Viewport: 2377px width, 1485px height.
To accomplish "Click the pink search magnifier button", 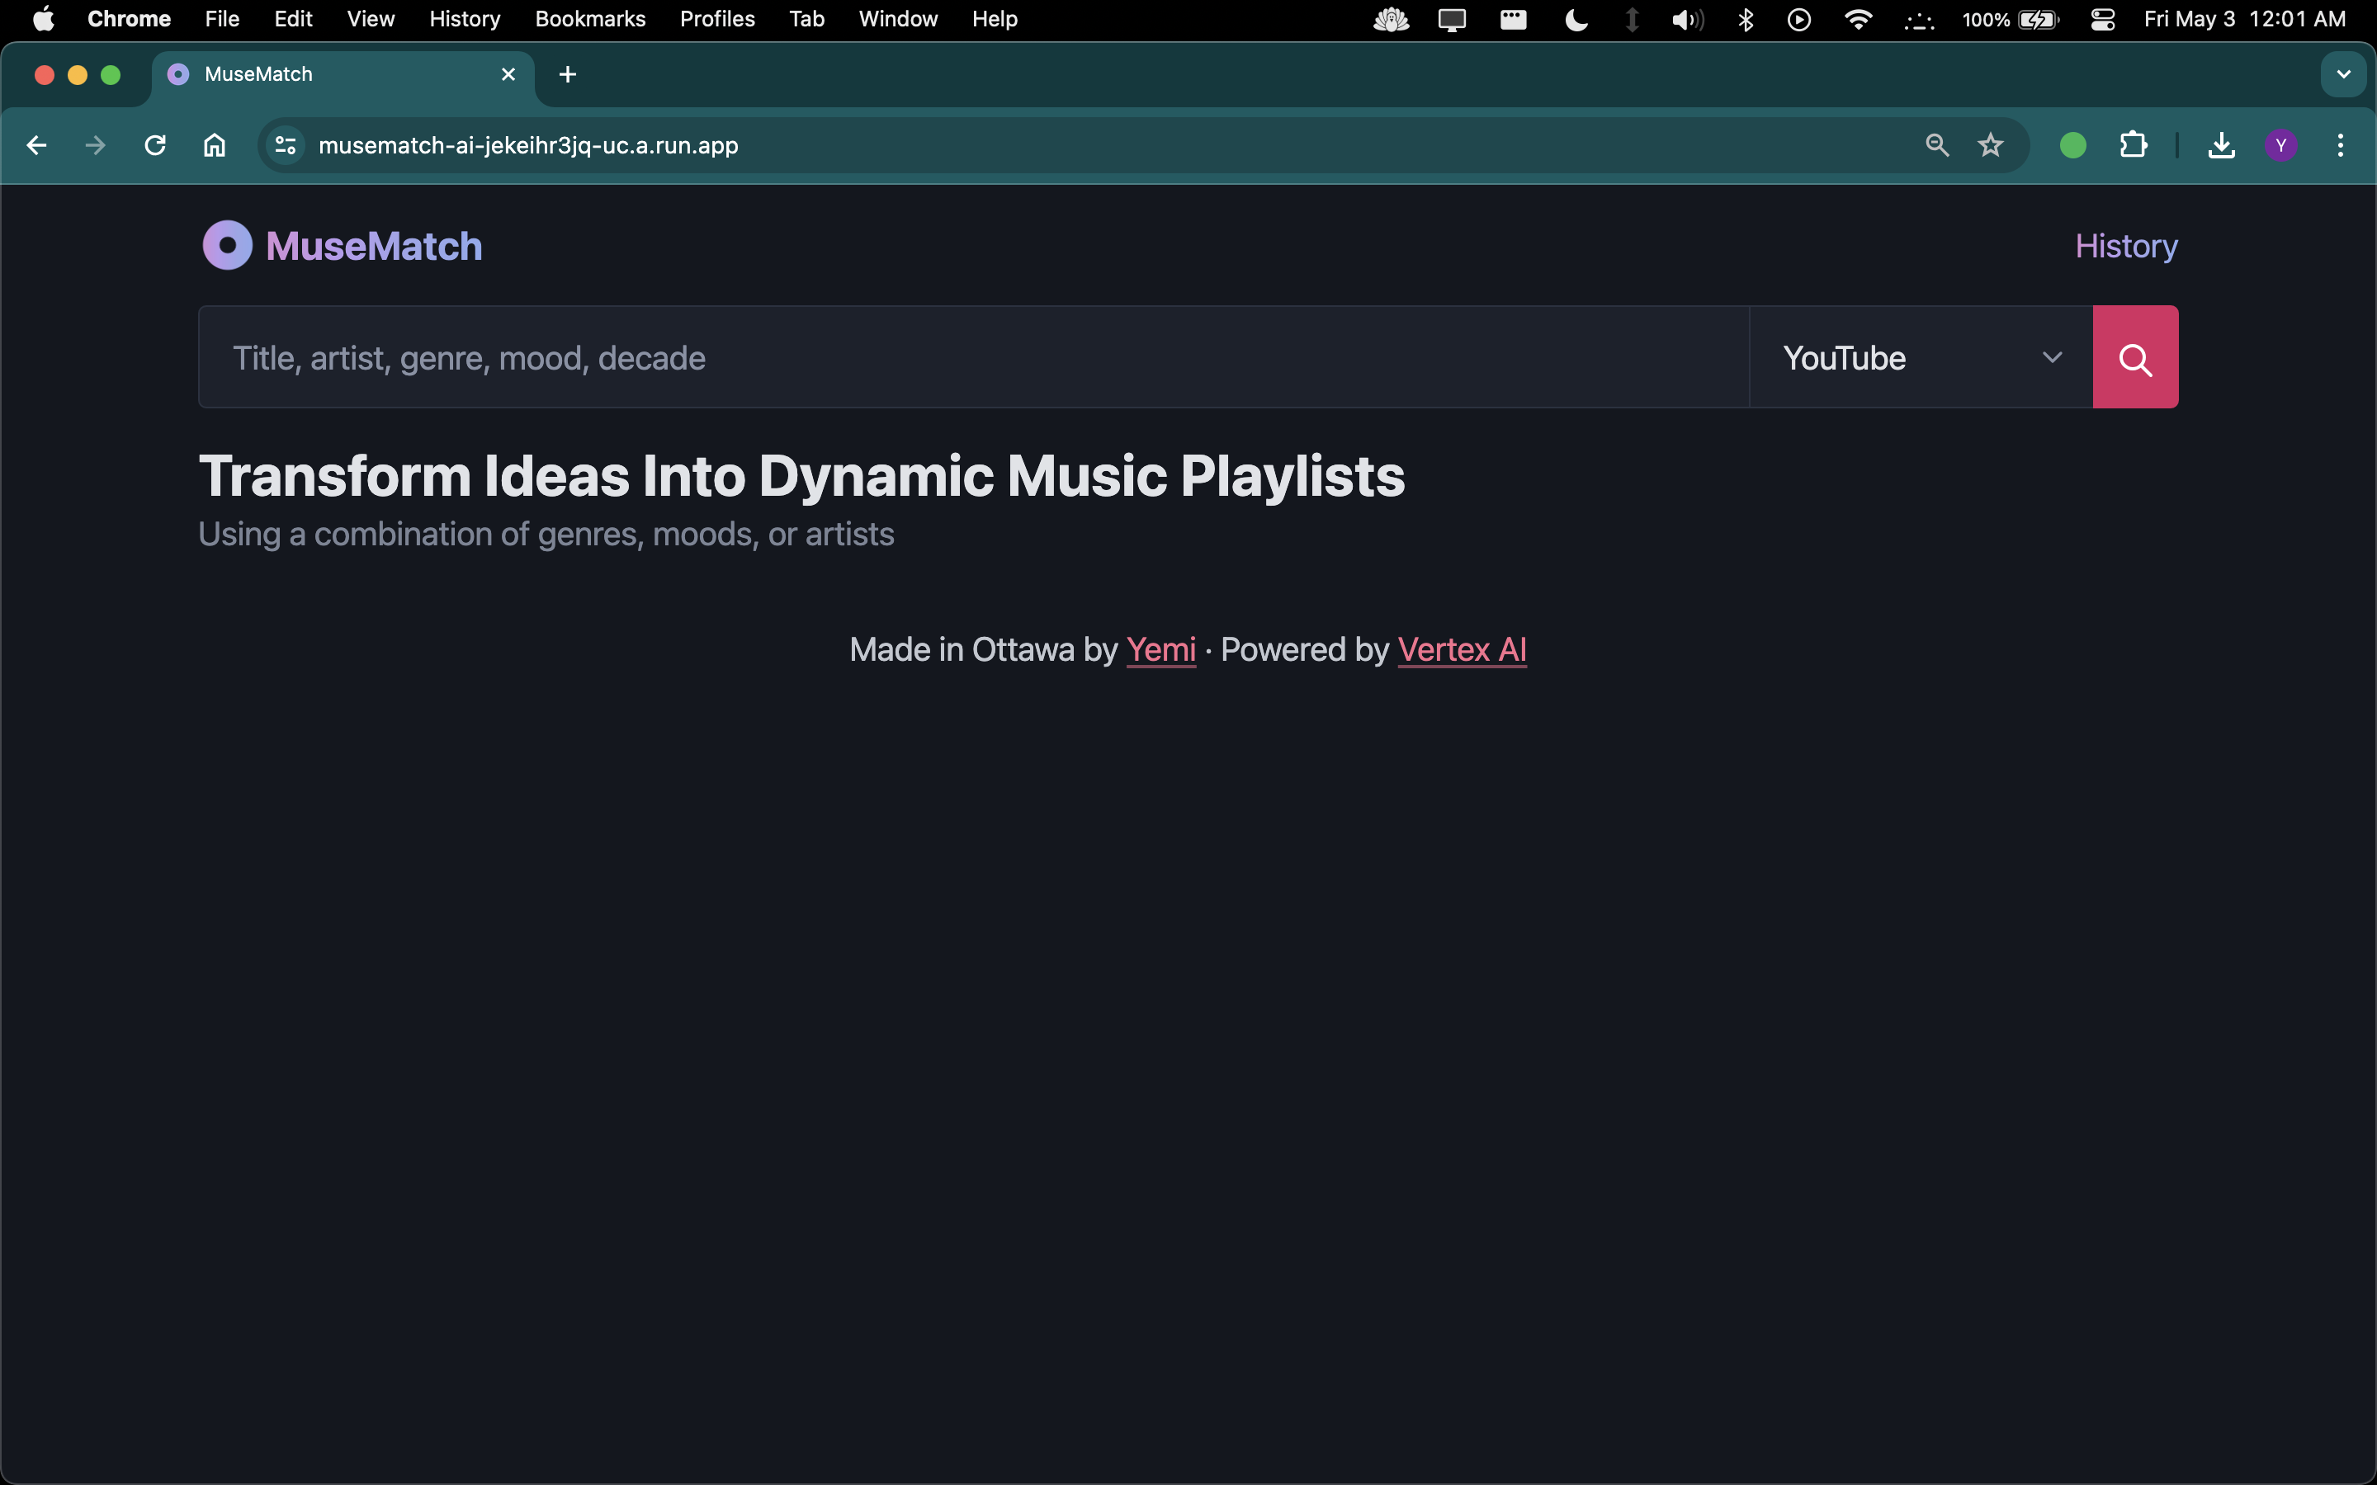I will click(2134, 357).
